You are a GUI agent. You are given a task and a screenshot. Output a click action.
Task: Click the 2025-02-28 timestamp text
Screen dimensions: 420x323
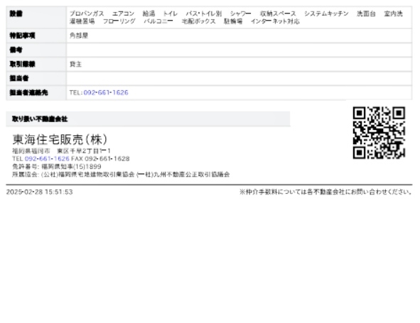point(39,192)
